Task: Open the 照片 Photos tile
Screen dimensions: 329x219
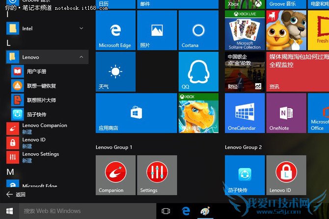Action: (157, 30)
